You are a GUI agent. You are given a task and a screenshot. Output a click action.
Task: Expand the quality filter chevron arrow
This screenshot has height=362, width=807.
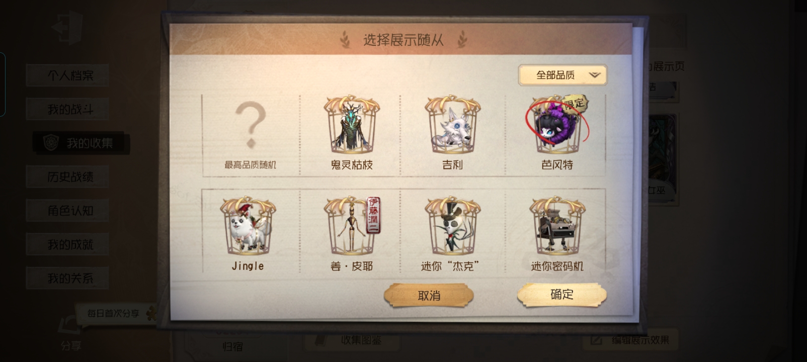(x=595, y=75)
